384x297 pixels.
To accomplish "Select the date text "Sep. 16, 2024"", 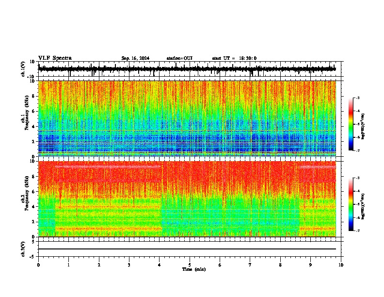I will click(x=135, y=58).
